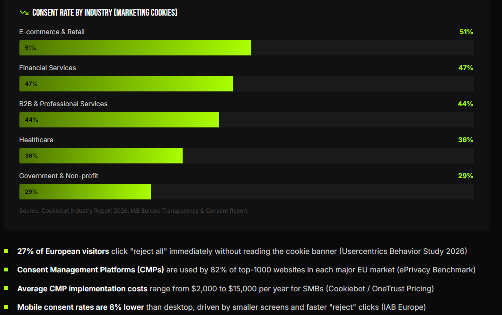The width and height of the screenshot is (502, 315).
Task: Click the downward trend icon beside chart title
Action: point(24,13)
